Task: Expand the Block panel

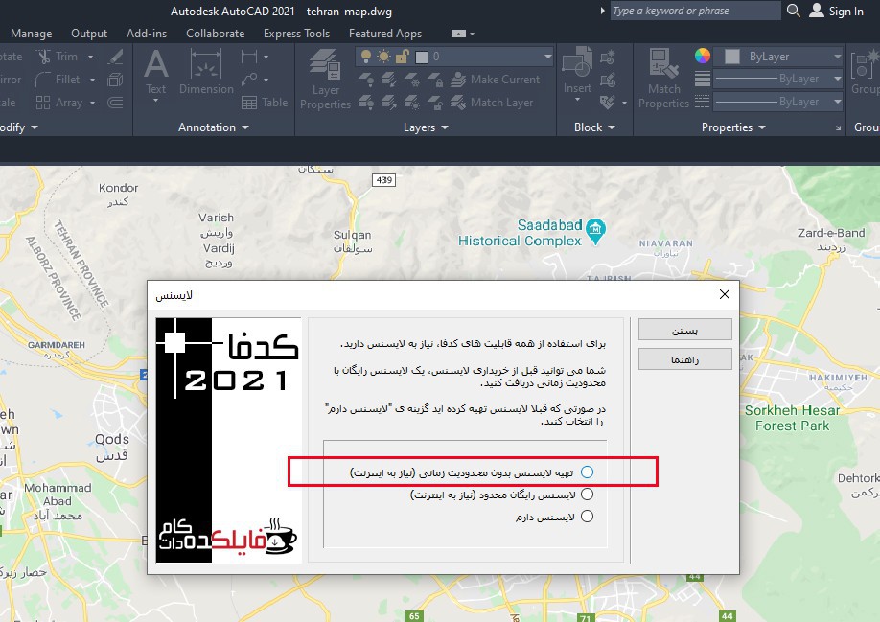Action: point(594,127)
